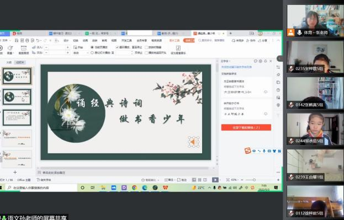Click the save icon in quick access toolbar
Screen dimensions: 344x220
click(x=17, y=41)
